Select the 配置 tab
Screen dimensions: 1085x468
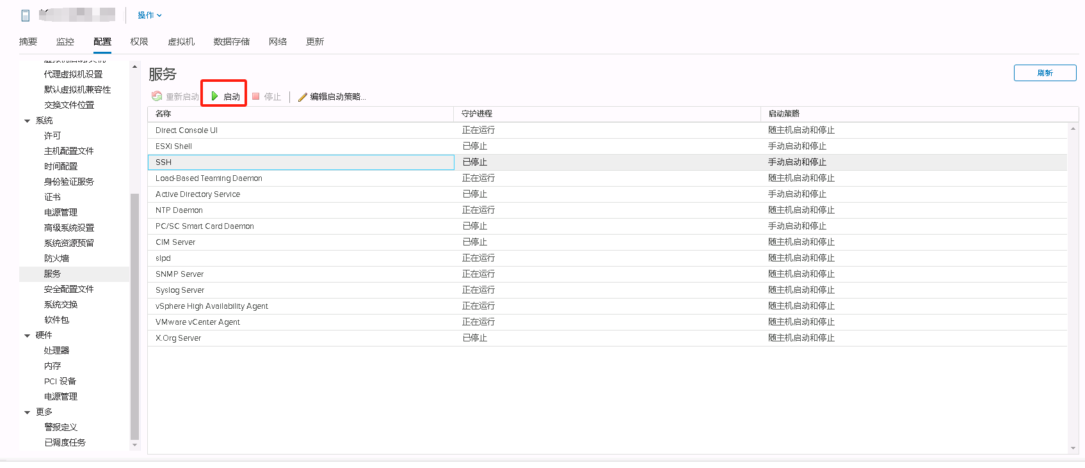pos(102,42)
